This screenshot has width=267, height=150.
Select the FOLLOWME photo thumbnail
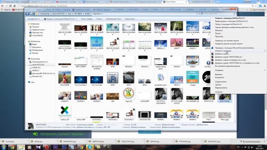(x=65, y=78)
